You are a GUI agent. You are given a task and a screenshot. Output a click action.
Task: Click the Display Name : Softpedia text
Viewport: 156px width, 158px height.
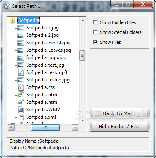click(34, 141)
